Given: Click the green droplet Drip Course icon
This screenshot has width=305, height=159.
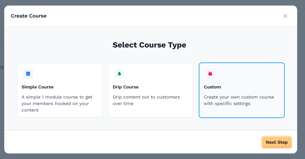Looking at the screenshot, I should [x=119, y=74].
